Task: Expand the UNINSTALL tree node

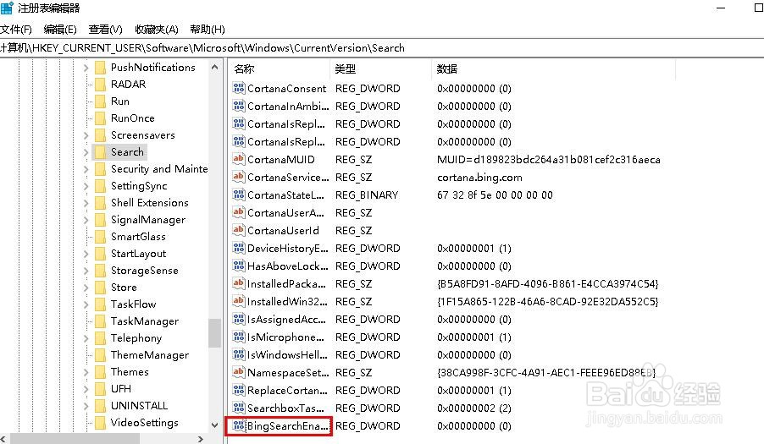Action: tap(86, 406)
